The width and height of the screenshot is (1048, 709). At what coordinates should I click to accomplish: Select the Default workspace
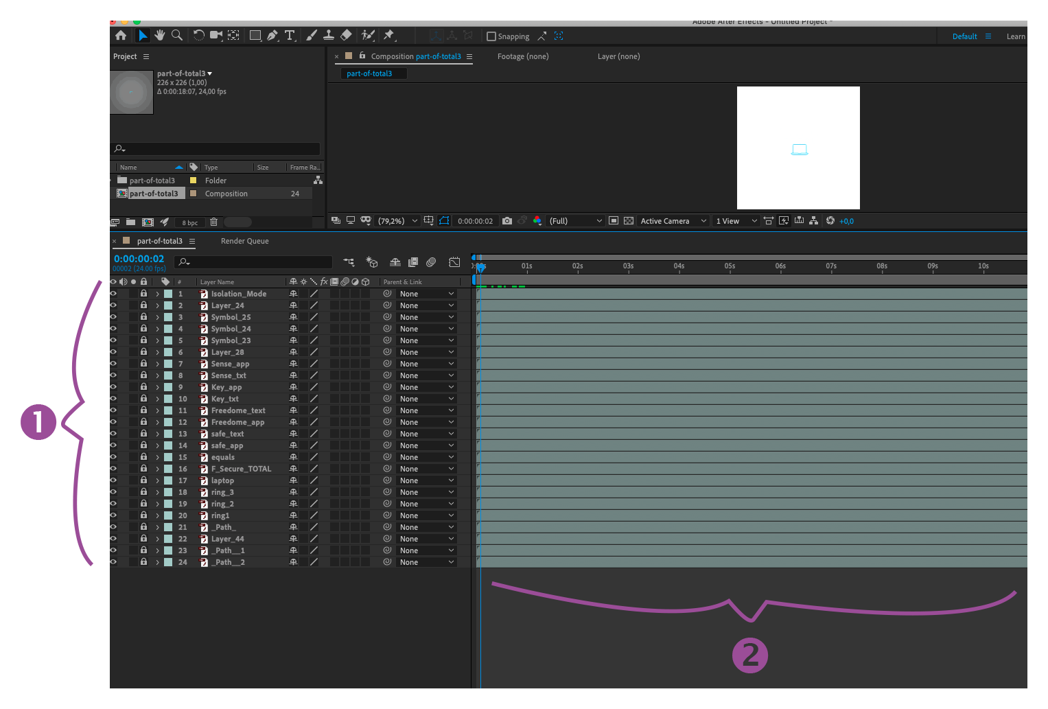point(964,36)
